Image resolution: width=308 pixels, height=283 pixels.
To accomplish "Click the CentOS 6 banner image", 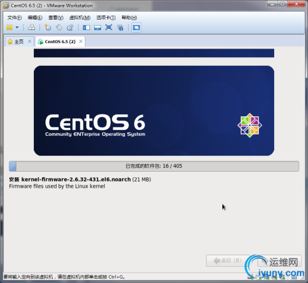I will coord(154,111).
